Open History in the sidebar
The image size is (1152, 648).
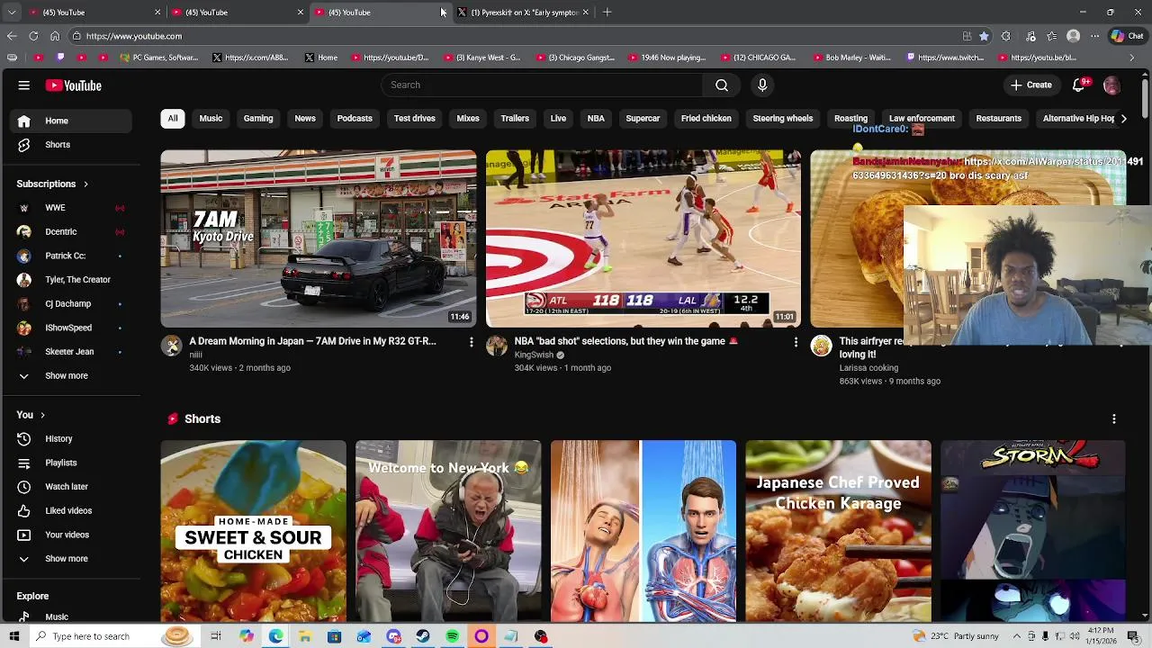pyautogui.click(x=72, y=438)
